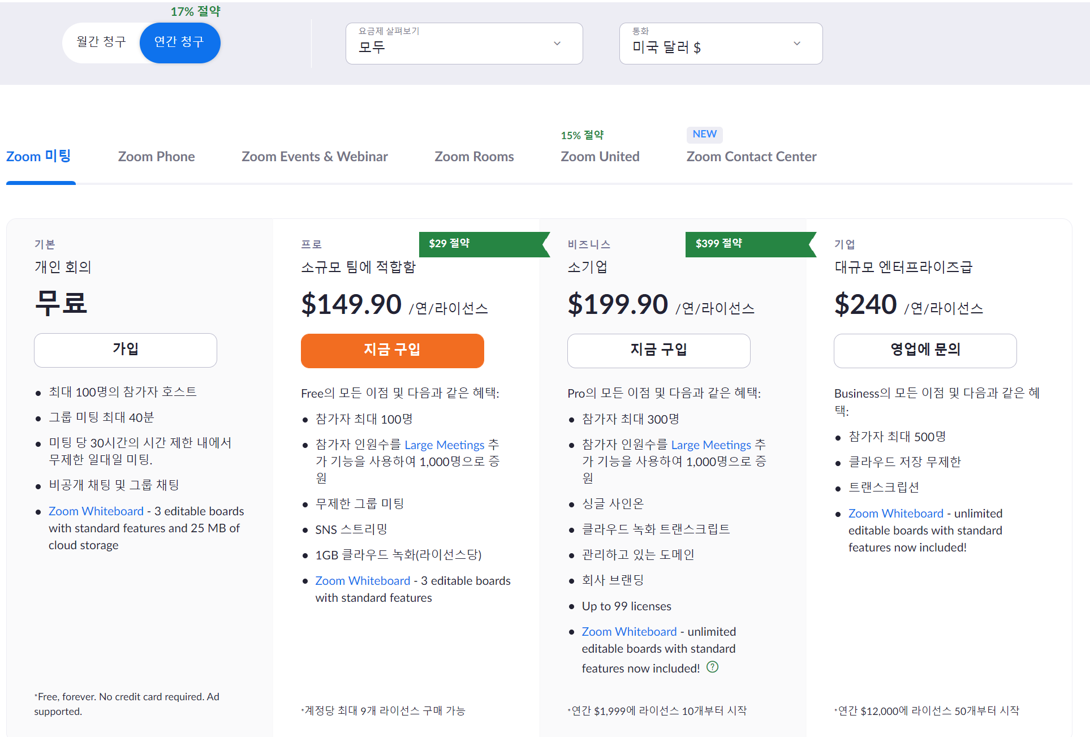Click the NEW badge above Contact Center
Screen dimensions: 1090x737
click(x=704, y=134)
